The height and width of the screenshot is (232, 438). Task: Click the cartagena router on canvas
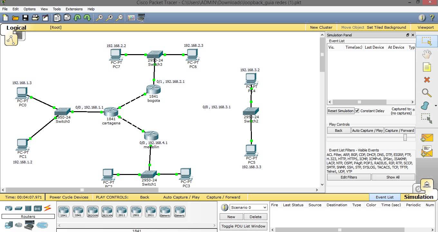pos(111,112)
